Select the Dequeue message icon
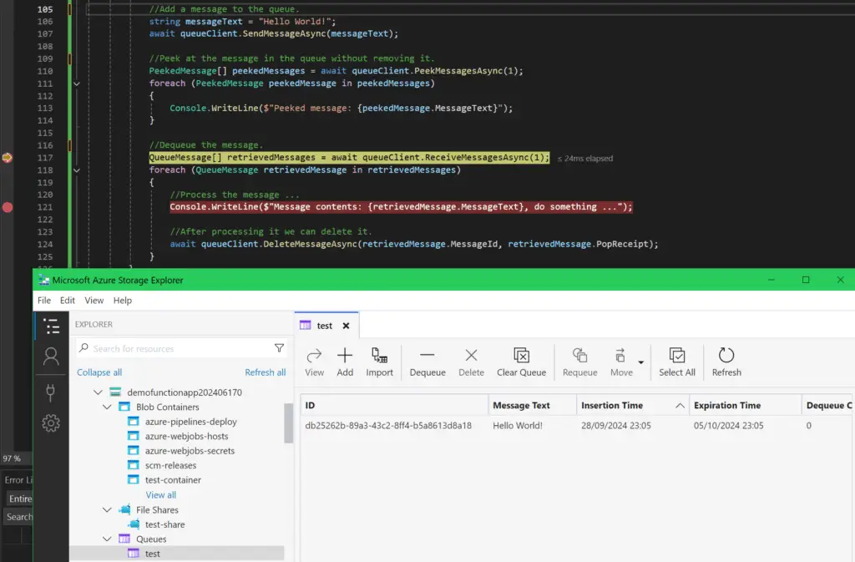Screen dimensions: 855x562 point(427,361)
